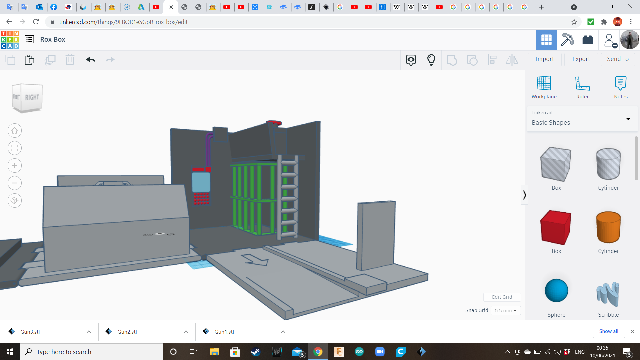Click the Home view button
640x360 pixels.
pos(15,131)
